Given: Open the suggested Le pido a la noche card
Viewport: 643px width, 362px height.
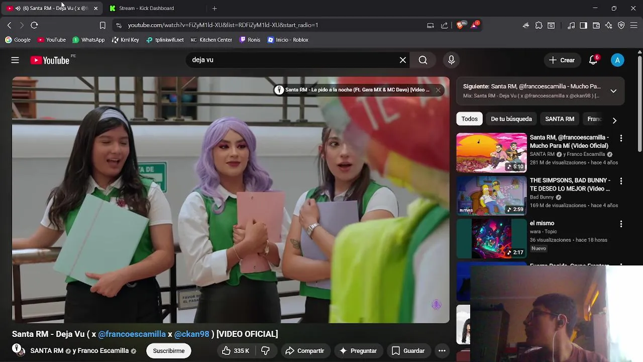Looking at the screenshot, I should (357, 90).
